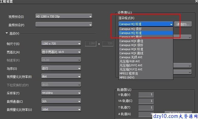Select 无压缩(UYVY) AVI from the list

pos(146,65)
